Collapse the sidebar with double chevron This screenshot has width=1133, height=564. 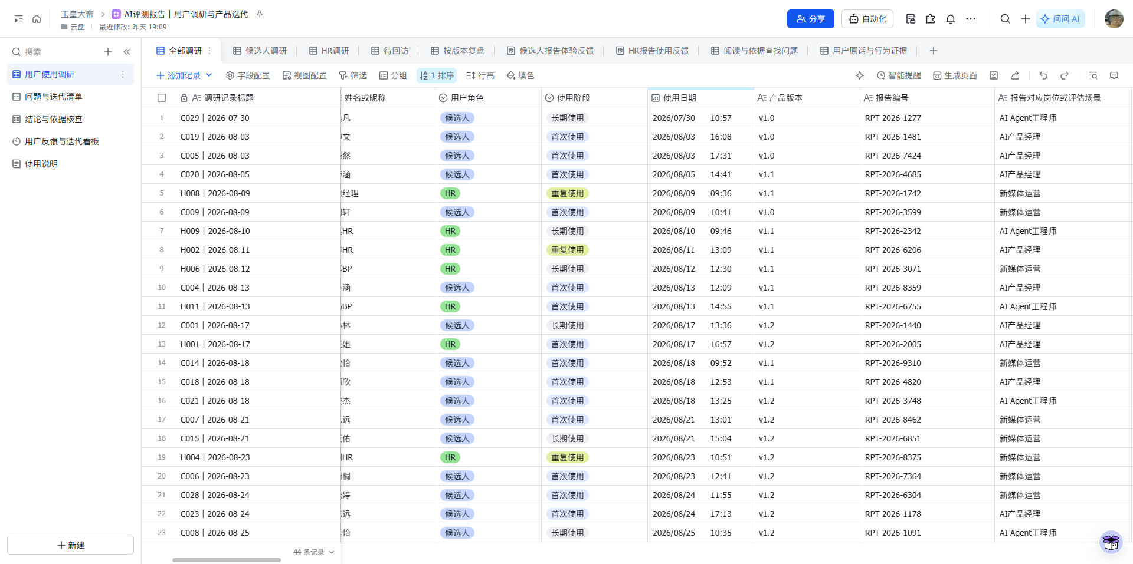(x=127, y=52)
